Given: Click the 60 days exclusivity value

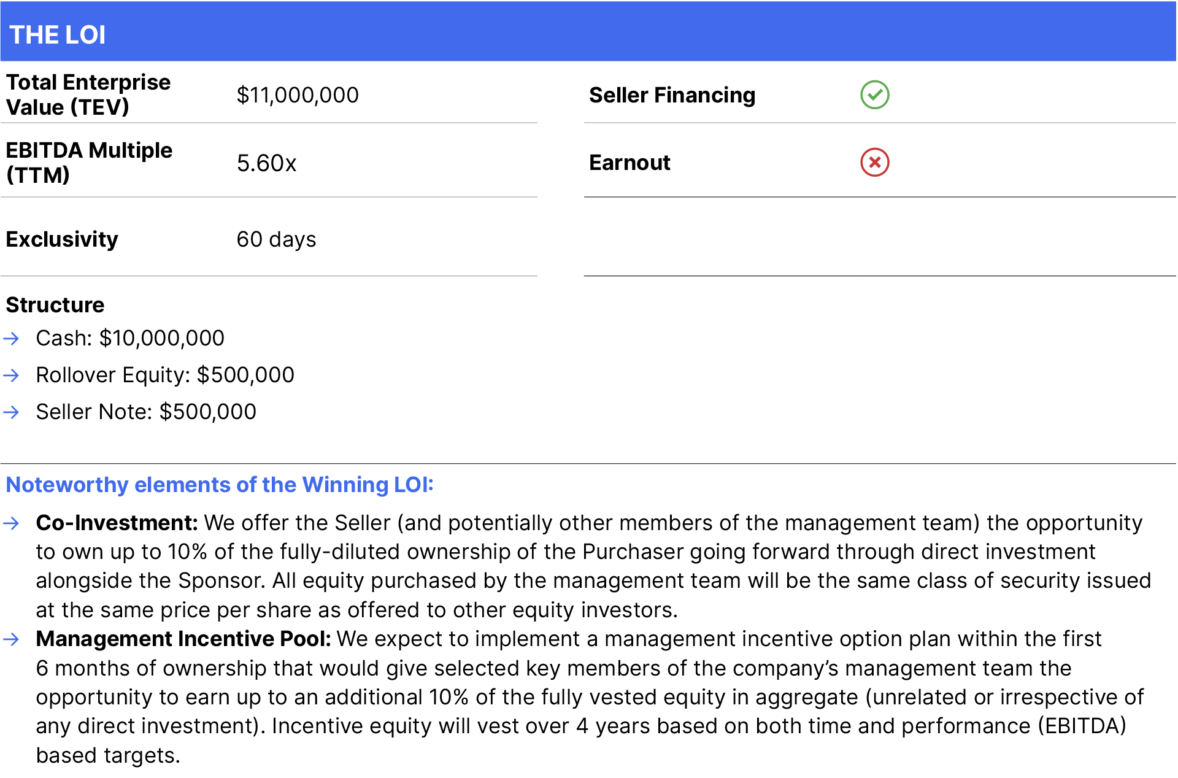Looking at the screenshot, I should [x=276, y=239].
